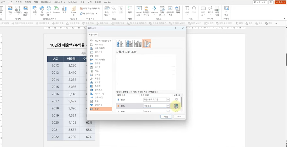Enable secondary axis checkbox for 계열1
The height and width of the screenshot is (147, 287).
click(176, 99)
